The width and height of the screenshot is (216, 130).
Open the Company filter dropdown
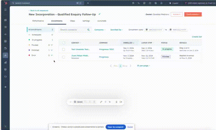coord(100,30)
